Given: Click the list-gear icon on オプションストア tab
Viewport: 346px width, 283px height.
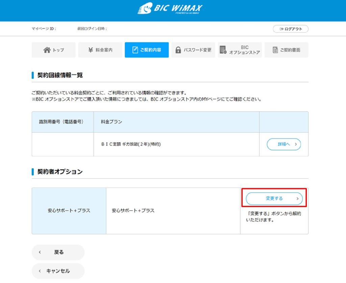Looking at the screenshot, I should pos(223,50).
